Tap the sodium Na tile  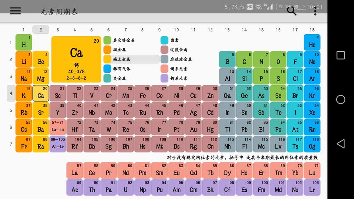[24, 76]
